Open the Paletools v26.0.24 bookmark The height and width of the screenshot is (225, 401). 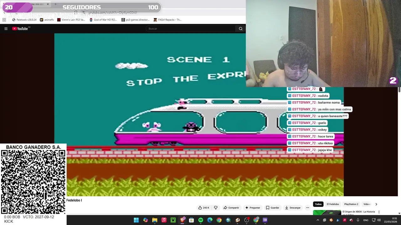pyautogui.click(x=24, y=20)
